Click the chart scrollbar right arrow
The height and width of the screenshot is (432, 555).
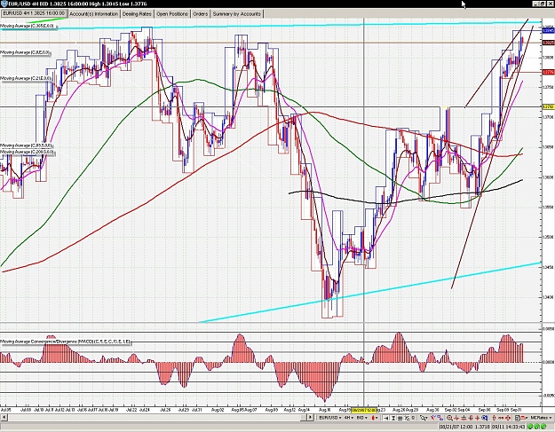(310, 418)
